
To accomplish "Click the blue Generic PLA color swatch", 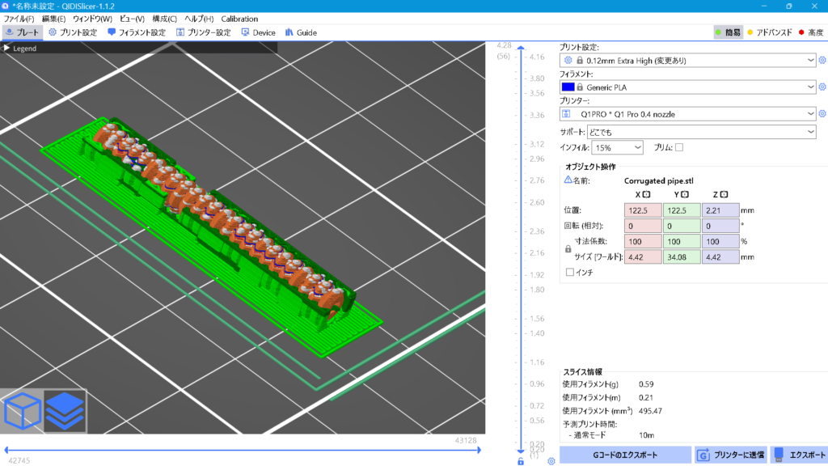I will pyautogui.click(x=568, y=87).
